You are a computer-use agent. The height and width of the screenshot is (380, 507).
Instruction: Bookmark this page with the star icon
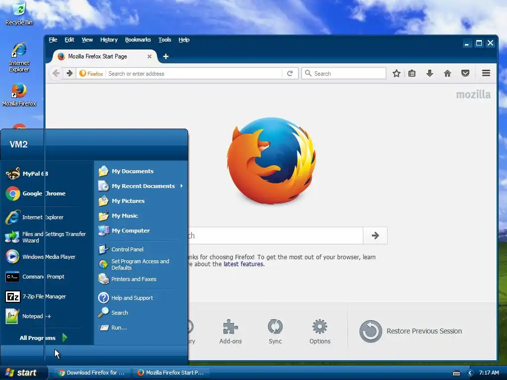pyautogui.click(x=397, y=73)
